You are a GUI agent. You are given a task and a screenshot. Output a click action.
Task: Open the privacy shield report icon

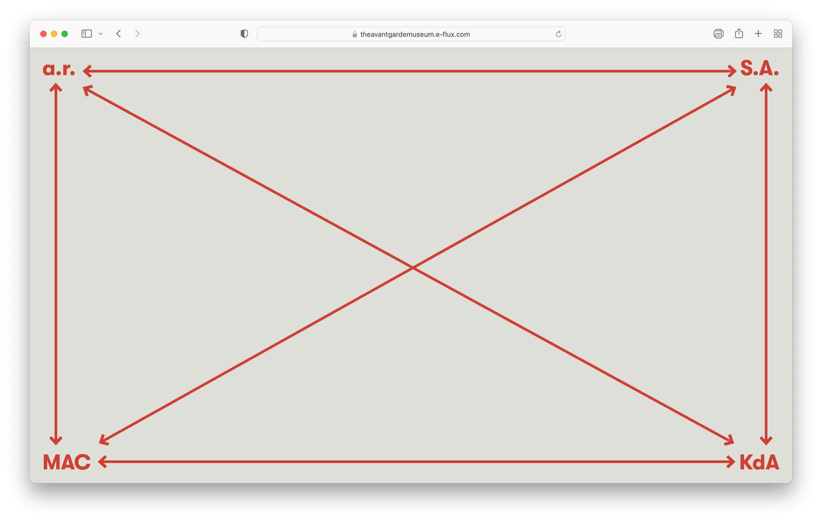click(x=244, y=34)
